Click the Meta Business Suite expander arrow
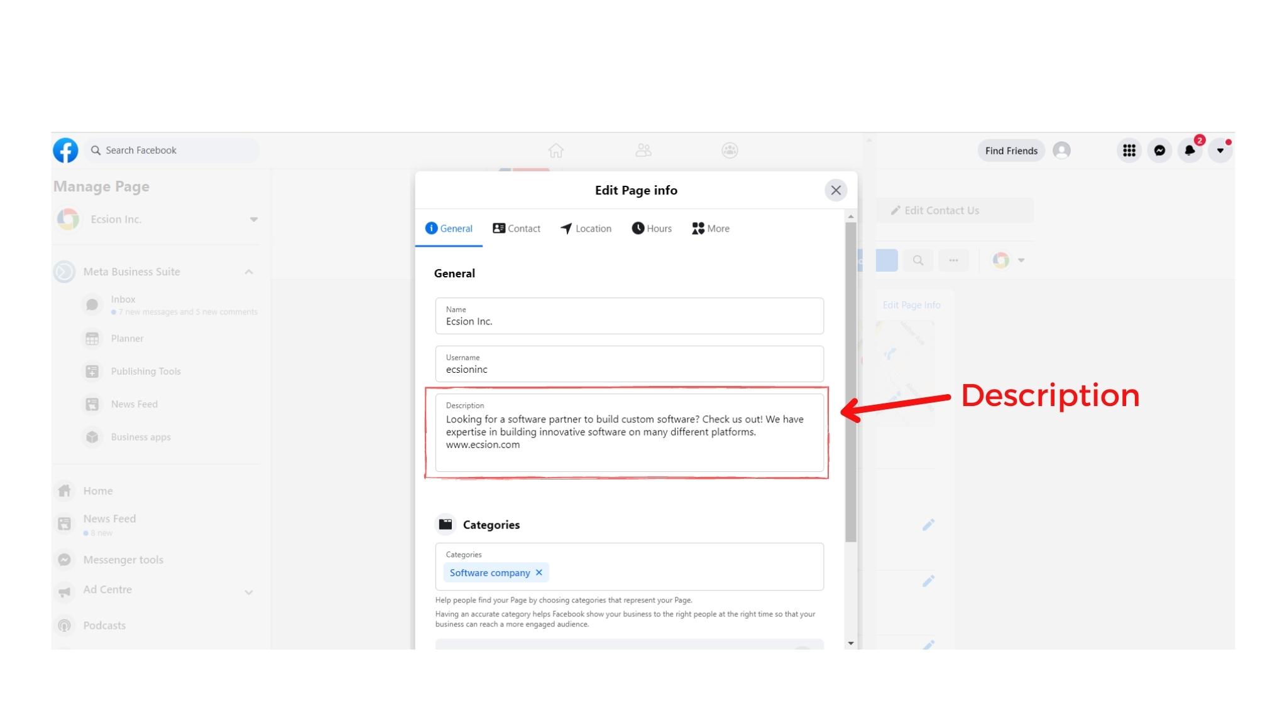 click(248, 272)
